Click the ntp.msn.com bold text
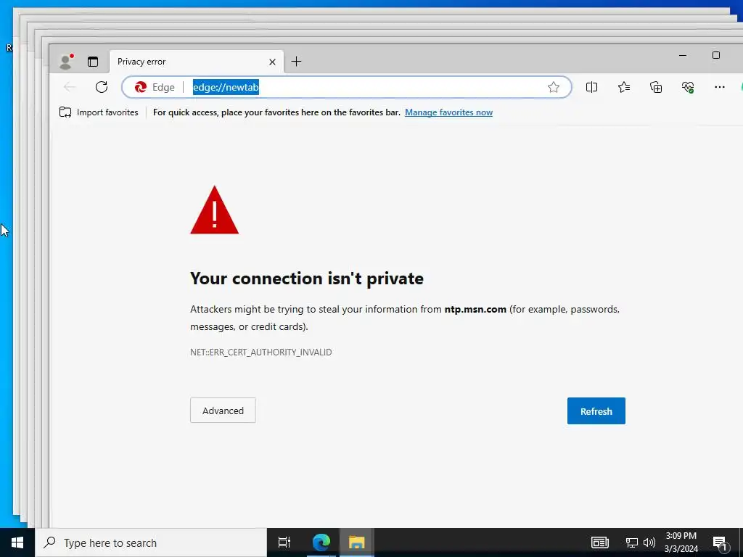743x557 pixels. pos(475,309)
